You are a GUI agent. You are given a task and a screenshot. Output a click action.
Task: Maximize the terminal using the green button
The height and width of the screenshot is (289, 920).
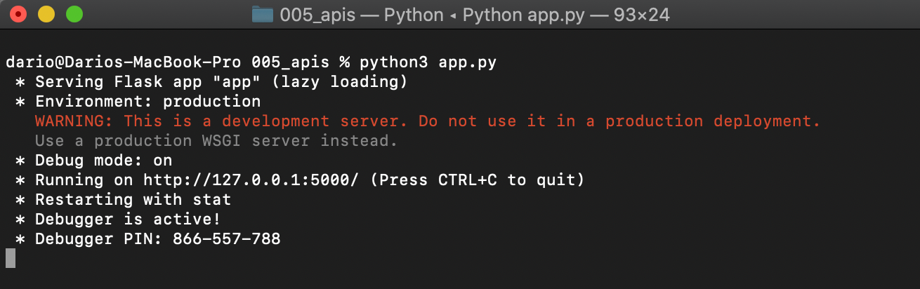[74, 13]
